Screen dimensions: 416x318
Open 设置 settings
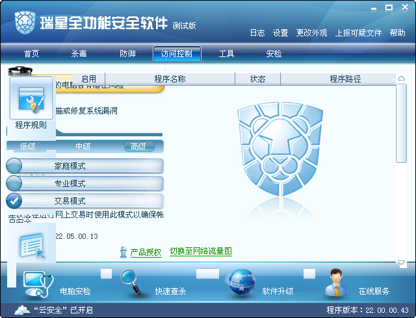coord(280,33)
